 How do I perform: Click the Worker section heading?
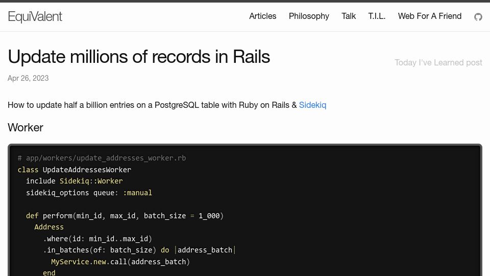click(x=26, y=127)
